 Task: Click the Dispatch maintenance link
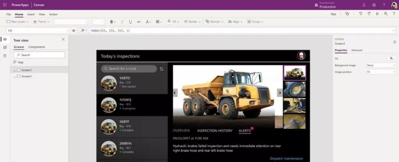point(286,159)
